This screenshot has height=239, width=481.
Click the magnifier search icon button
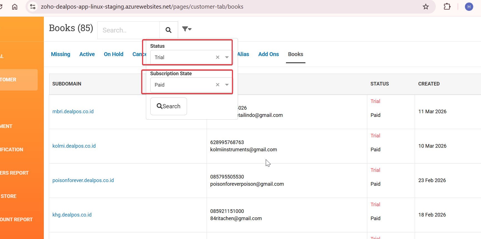pyautogui.click(x=168, y=30)
